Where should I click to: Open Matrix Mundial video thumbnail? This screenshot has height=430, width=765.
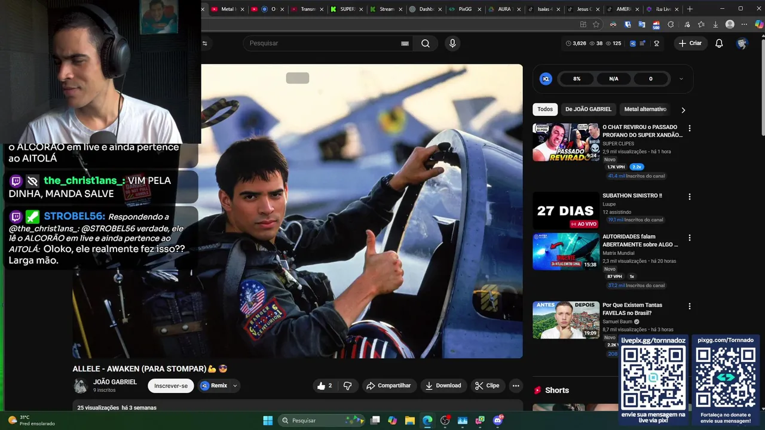pyautogui.click(x=566, y=251)
